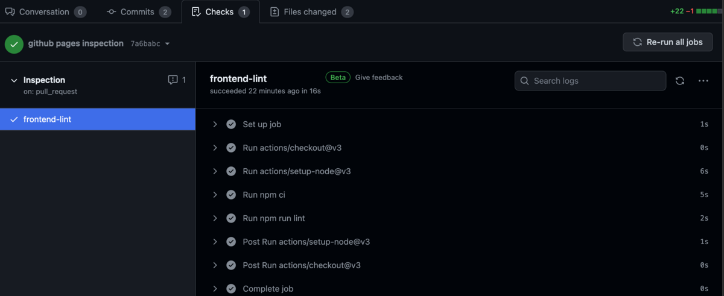The width and height of the screenshot is (724, 296).
Task: Expand the Run actions/setup-node@v3 step
Action: click(215, 171)
